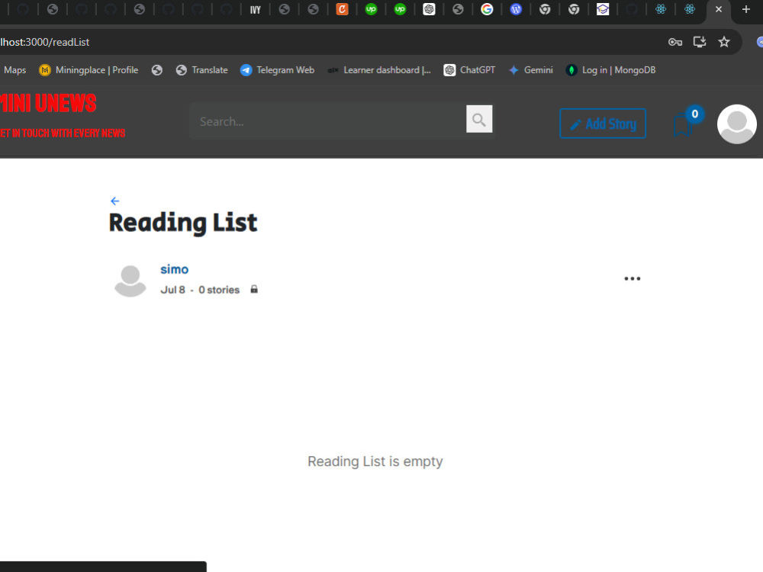The height and width of the screenshot is (572, 763).
Task: Click the Reading List heading
Action: [183, 223]
